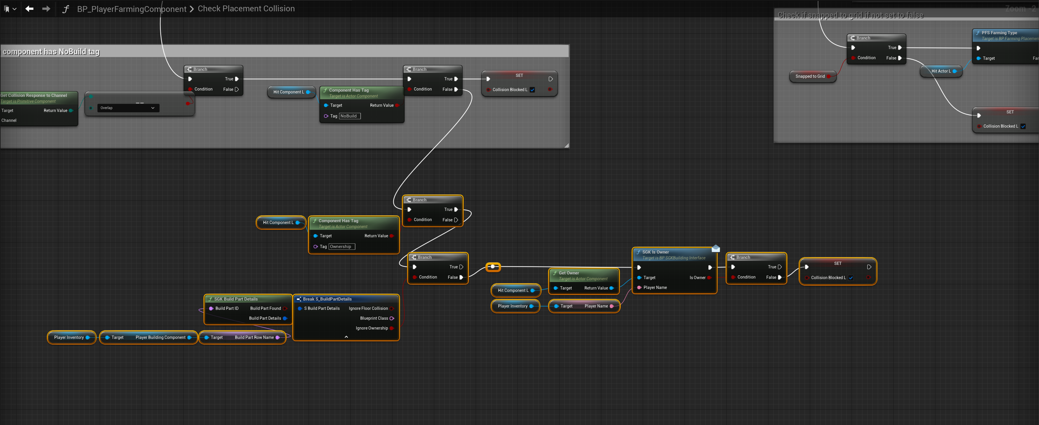
Task: Click the back navigation arrow
Action: coord(29,8)
